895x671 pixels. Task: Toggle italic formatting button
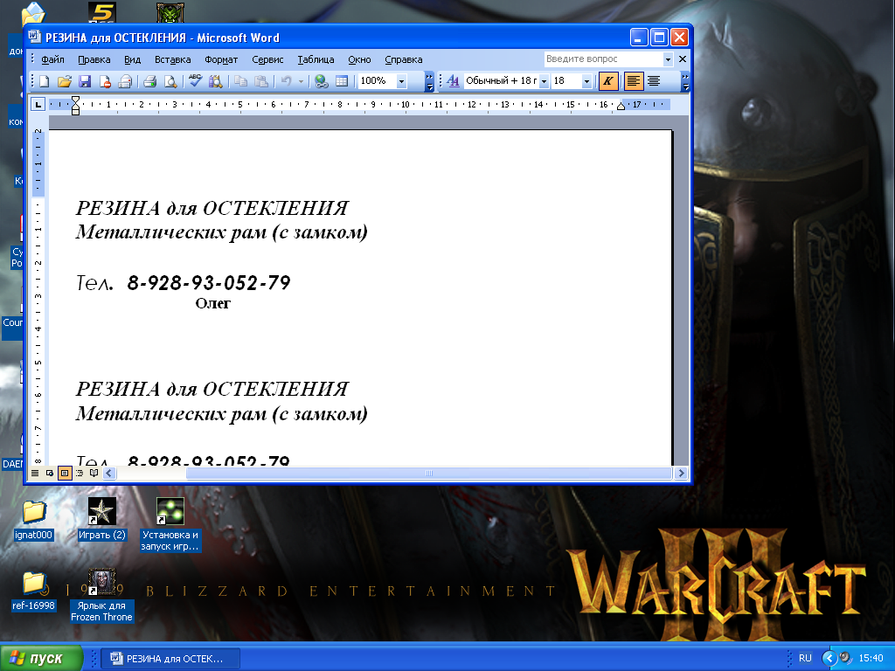coord(608,81)
